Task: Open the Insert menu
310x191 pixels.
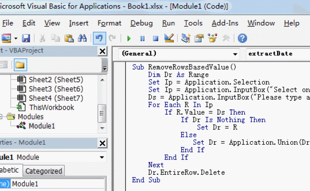Action: (79, 23)
